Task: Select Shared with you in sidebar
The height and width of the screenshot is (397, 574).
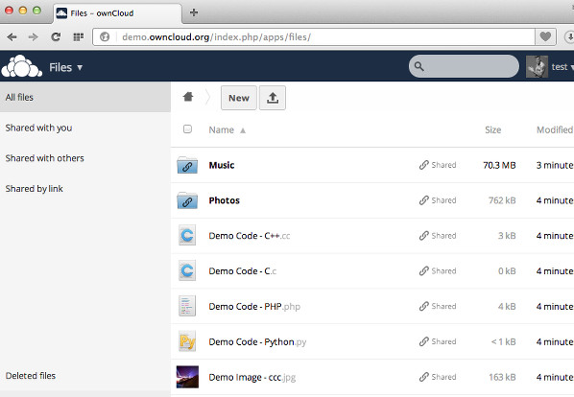Action: point(38,128)
